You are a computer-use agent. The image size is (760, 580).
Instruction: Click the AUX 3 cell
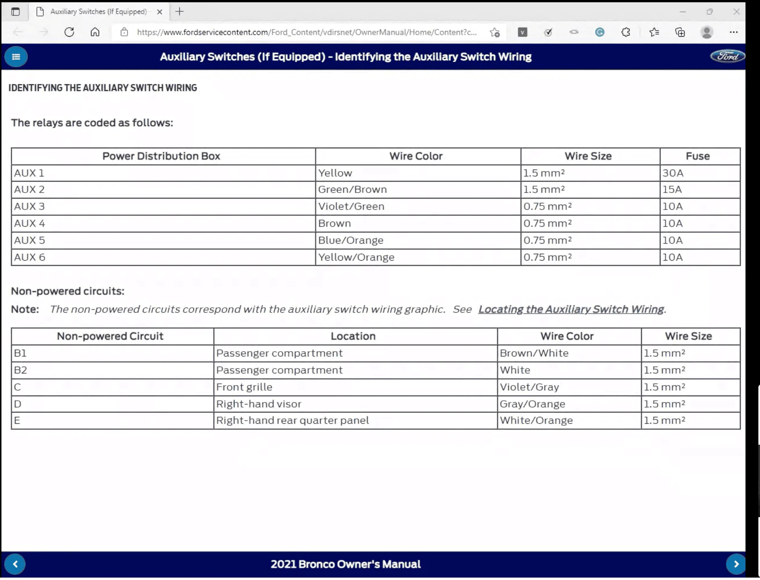point(163,207)
